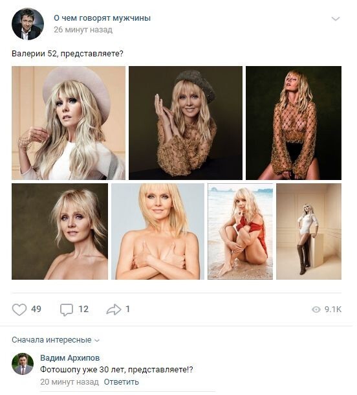The height and width of the screenshot is (395, 357).
Task: Open Вадим Архипов's profile avatar
Action: click(23, 364)
